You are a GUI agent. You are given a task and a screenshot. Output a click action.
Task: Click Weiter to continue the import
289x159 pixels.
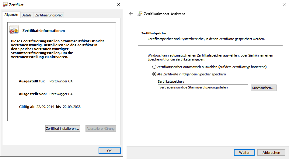244,153
